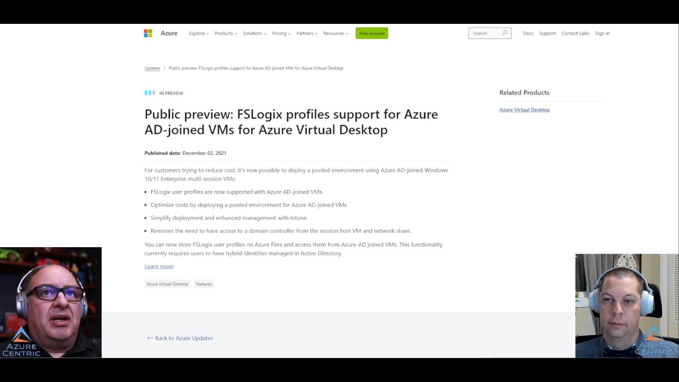Image resolution: width=679 pixels, height=382 pixels.
Task: Expand the Solutions menu
Action: tap(255, 33)
